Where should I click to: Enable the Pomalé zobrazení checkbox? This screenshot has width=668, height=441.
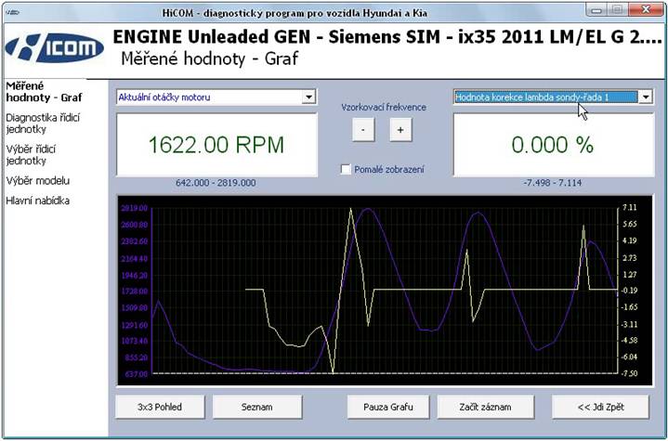pyautogui.click(x=347, y=169)
